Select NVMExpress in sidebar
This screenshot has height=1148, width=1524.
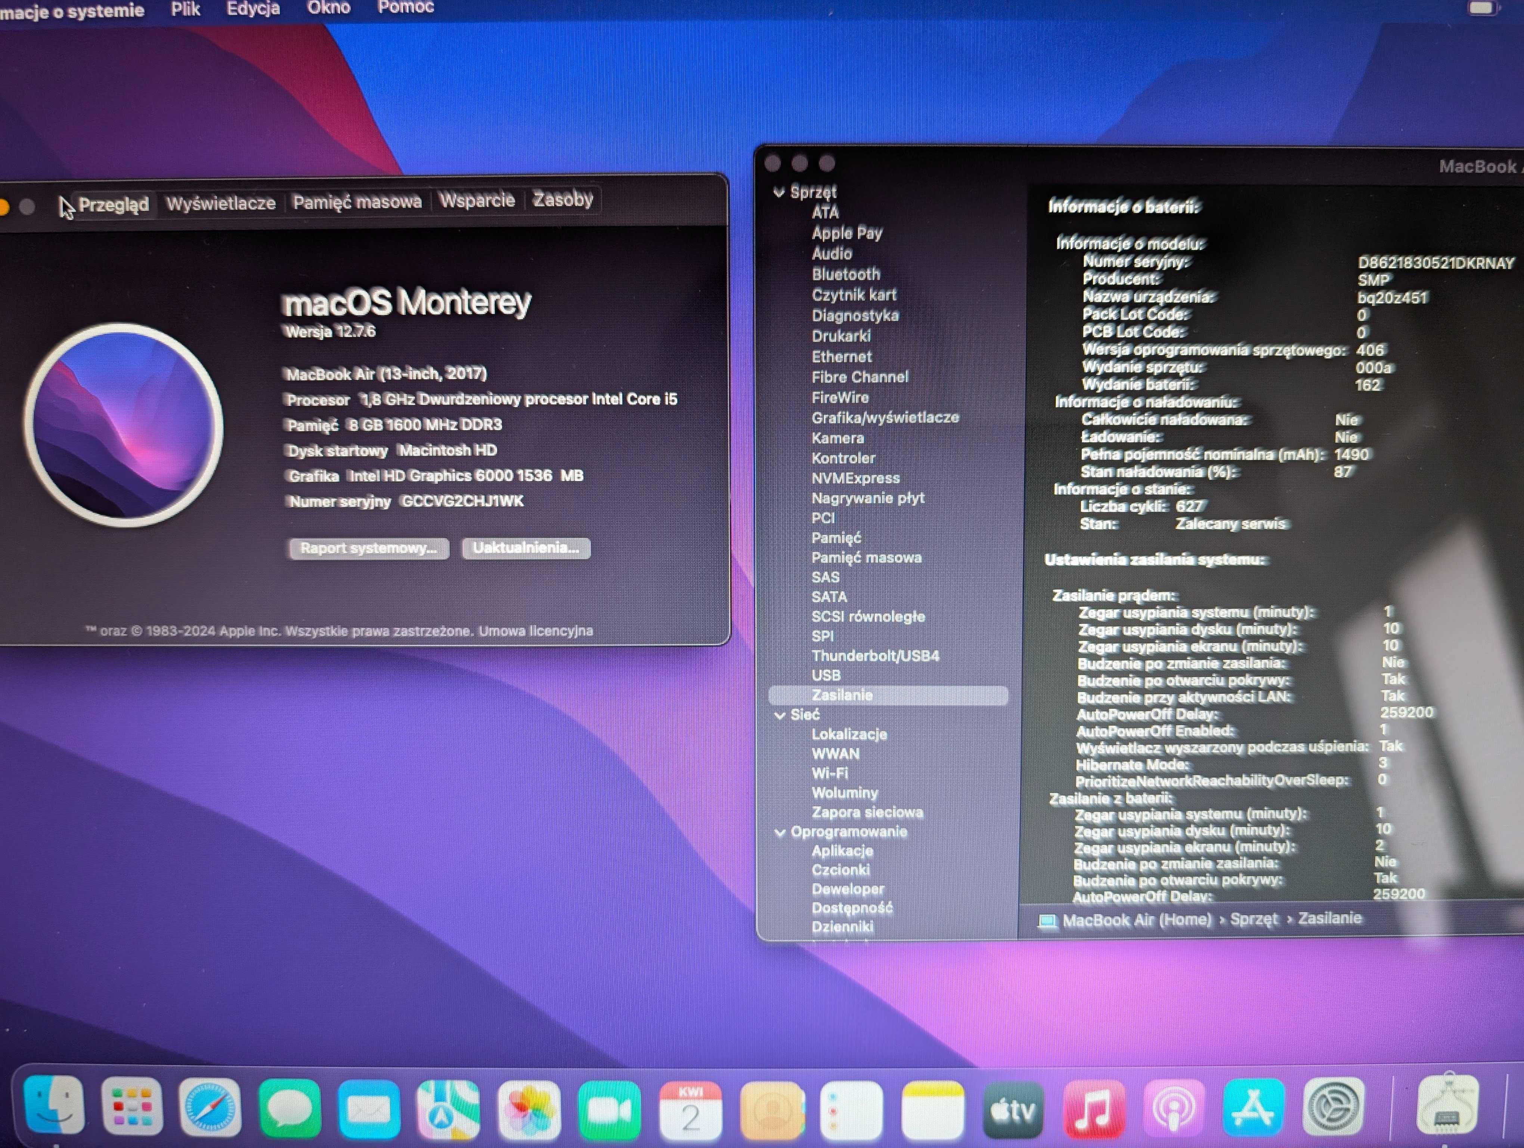click(x=855, y=478)
